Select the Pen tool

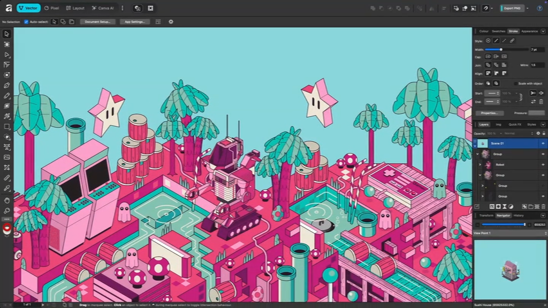(6, 85)
